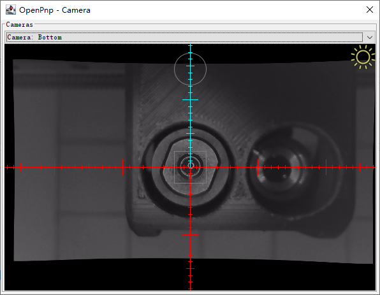Viewport: 380px width, 295px height.
Task: Open the camera selection dropdown arrow
Action: click(370, 38)
